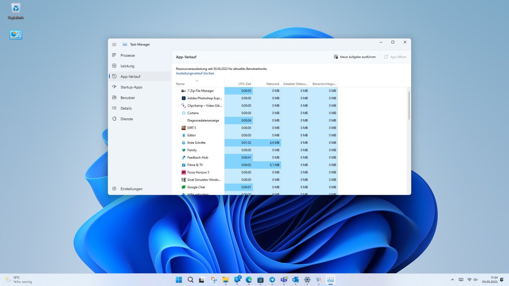The width and height of the screenshot is (509, 286).
Task: Click the muted volume tray icon
Action: pyautogui.click(x=476, y=280)
